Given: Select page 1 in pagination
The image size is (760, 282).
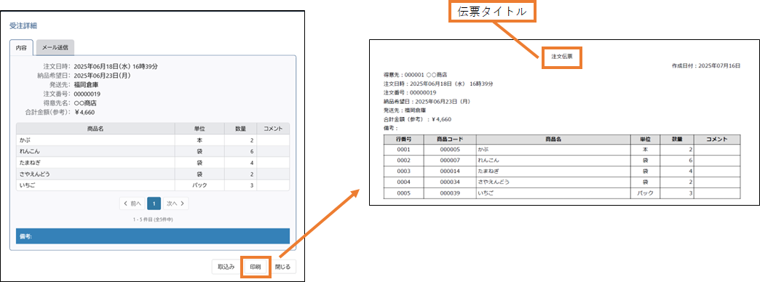Looking at the screenshot, I should click(154, 204).
